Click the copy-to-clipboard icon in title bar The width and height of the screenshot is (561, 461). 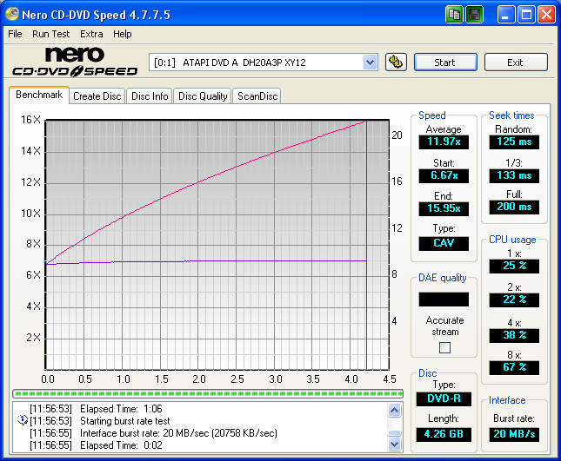[455, 15]
